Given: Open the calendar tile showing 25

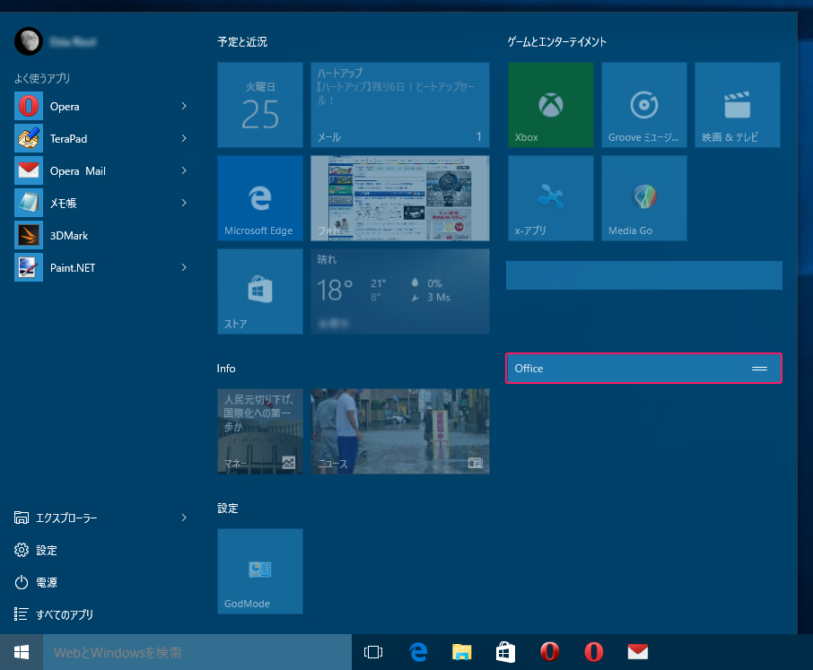Looking at the screenshot, I should [260, 105].
